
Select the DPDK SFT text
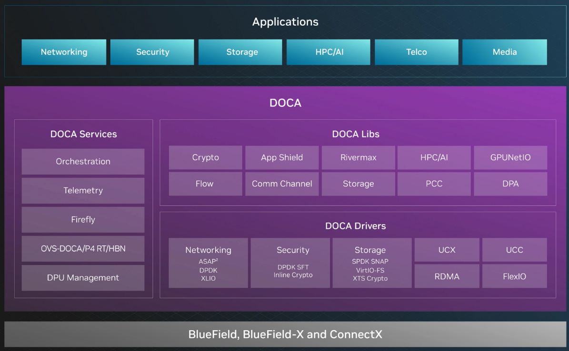(x=293, y=267)
